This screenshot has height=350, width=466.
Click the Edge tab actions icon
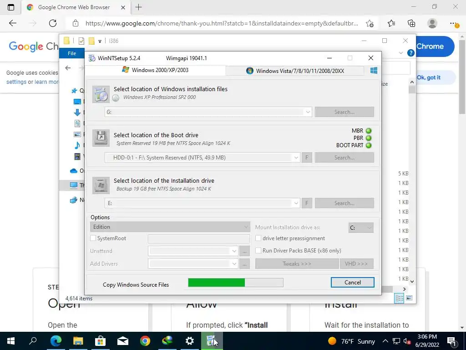pos(11,7)
